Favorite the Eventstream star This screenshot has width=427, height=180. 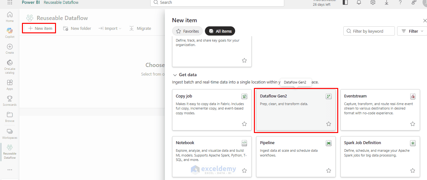(413, 124)
